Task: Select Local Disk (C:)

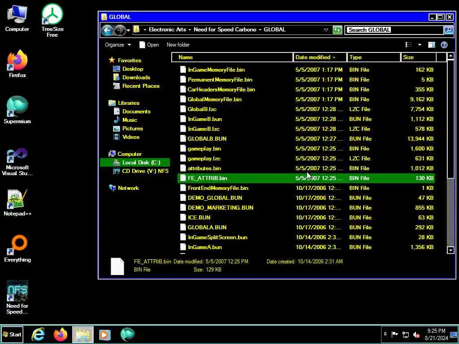Action: tap(135, 162)
